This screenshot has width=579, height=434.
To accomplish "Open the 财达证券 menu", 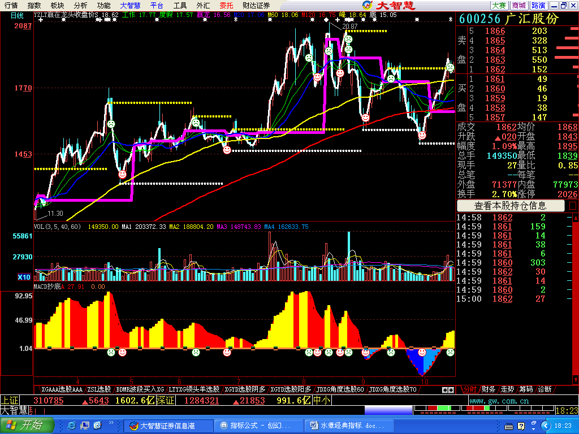I will pyautogui.click(x=256, y=5).
